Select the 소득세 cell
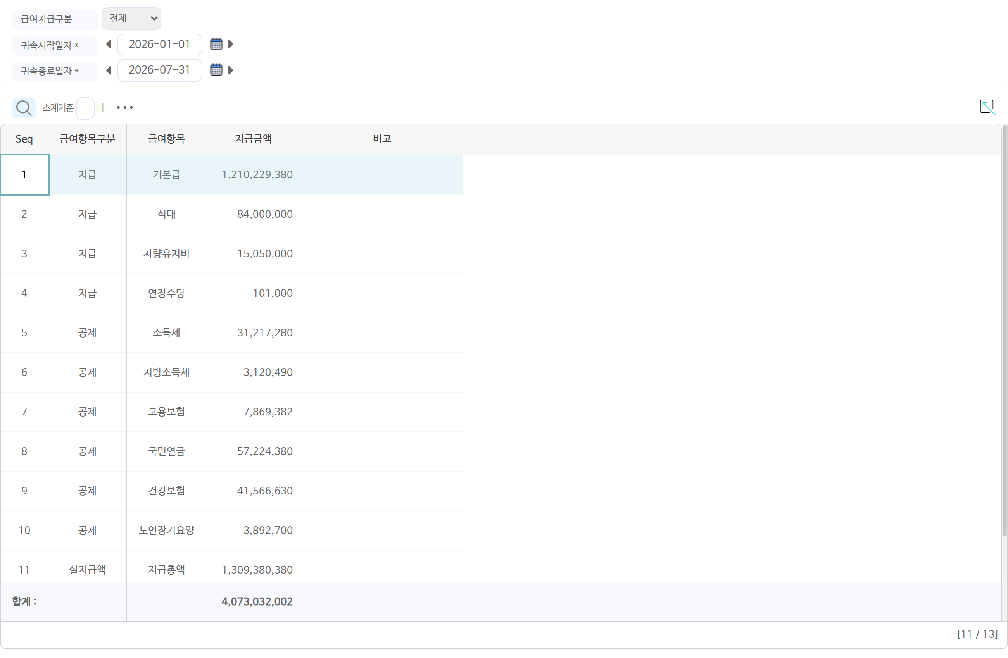1008x658 pixels. (x=166, y=333)
